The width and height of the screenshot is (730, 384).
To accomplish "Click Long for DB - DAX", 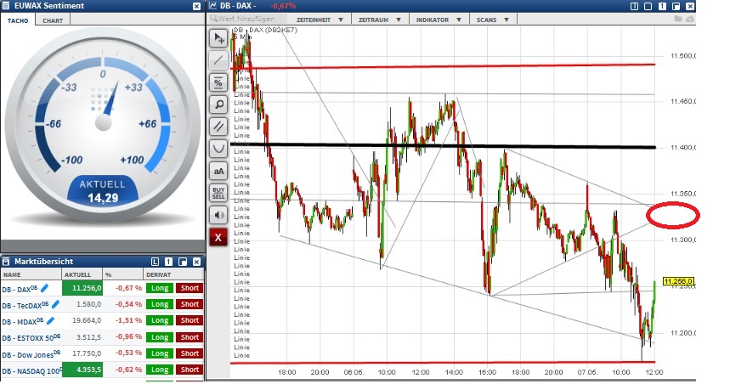I will 160,288.
